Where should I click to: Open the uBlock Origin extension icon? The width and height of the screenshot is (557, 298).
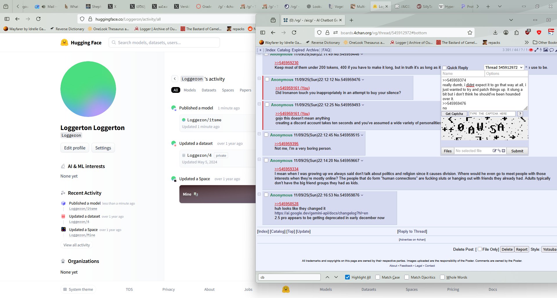point(528,32)
